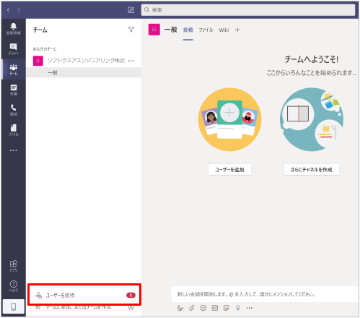Select the Teams icon in the sidebar
Image resolution: width=360 pixels, height=318 pixels.
point(14,69)
